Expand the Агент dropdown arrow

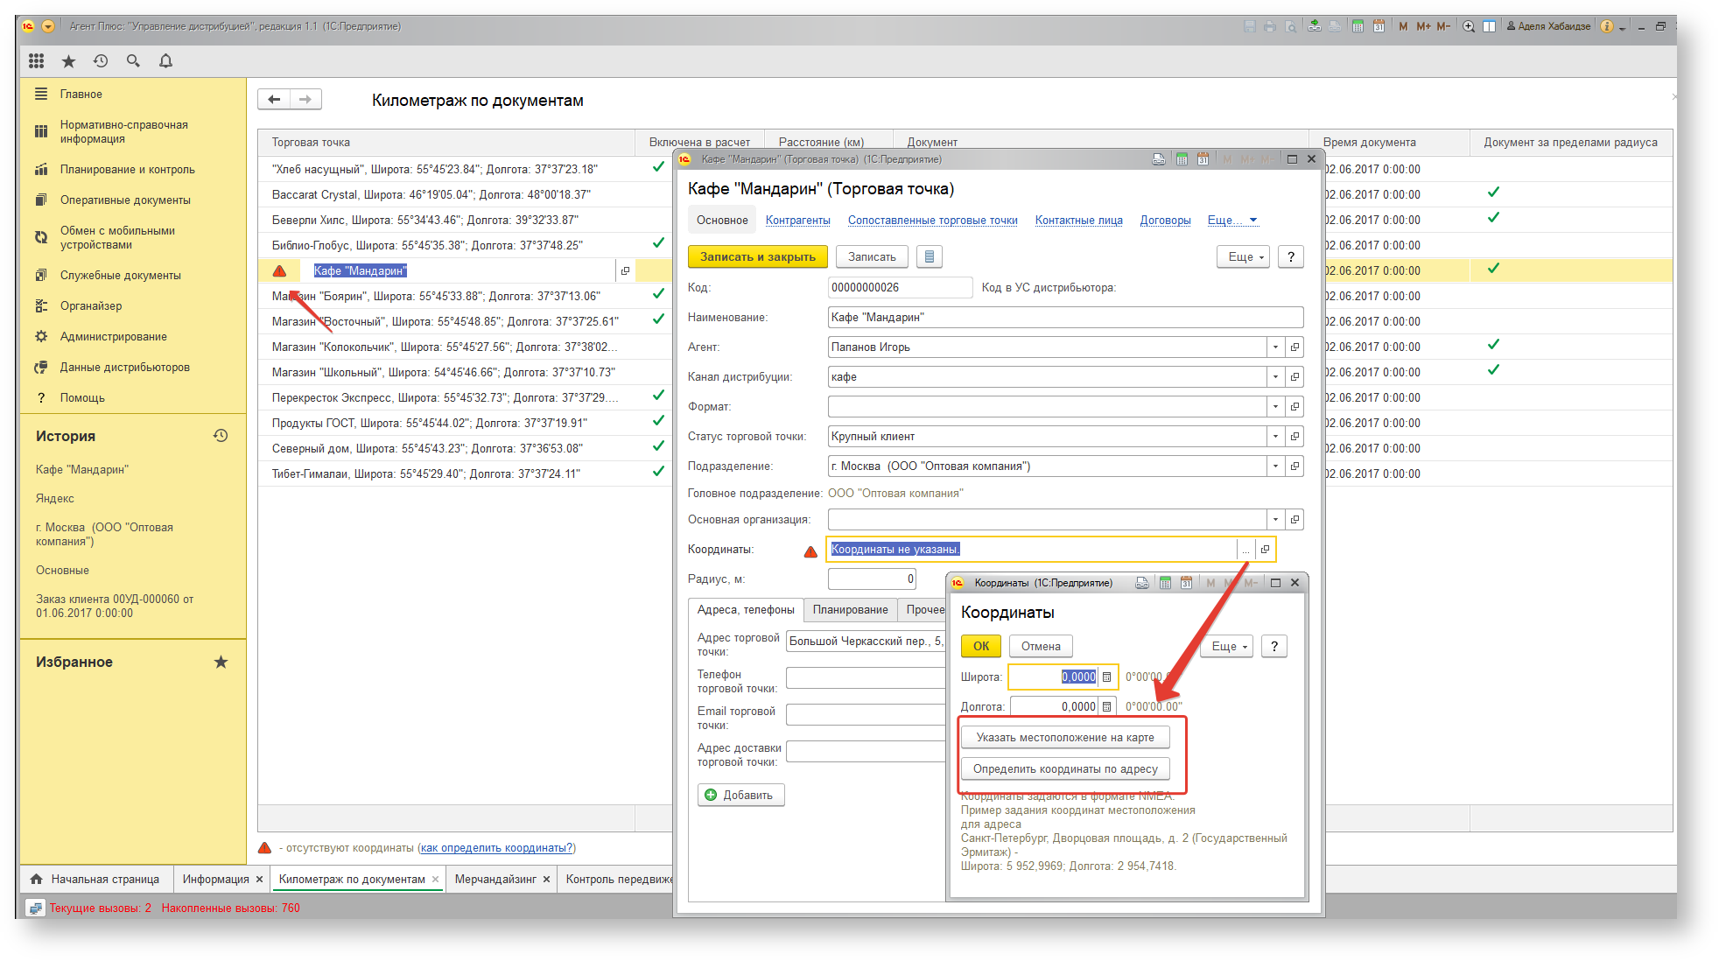[1275, 347]
